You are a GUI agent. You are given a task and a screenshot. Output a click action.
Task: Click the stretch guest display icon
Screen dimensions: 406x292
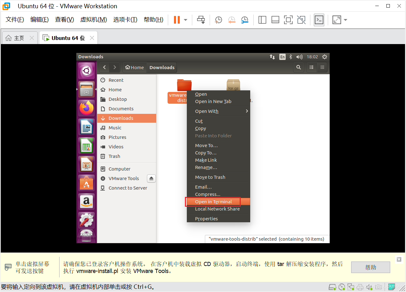pyautogui.click(x=337, y=20)
